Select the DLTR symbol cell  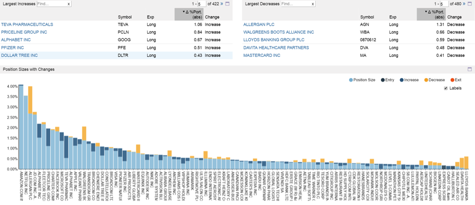click(x=123, y=55)
